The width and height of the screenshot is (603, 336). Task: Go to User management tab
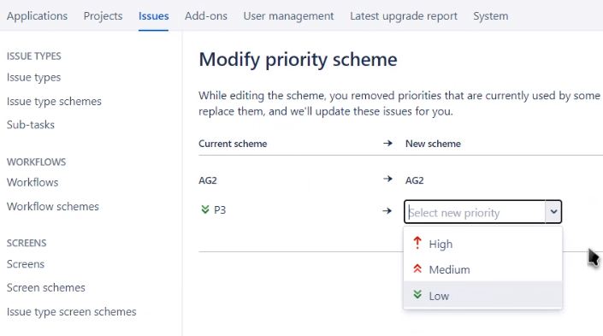288,15
